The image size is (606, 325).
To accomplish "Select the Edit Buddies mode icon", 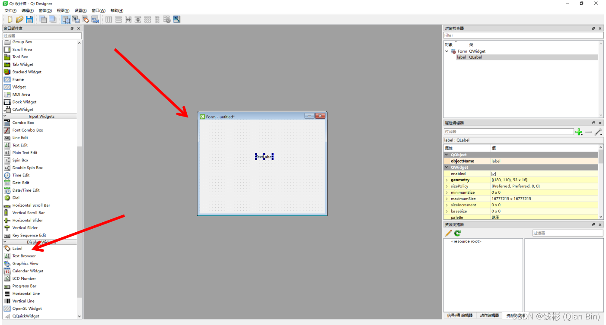I will (x=86, y=19).
